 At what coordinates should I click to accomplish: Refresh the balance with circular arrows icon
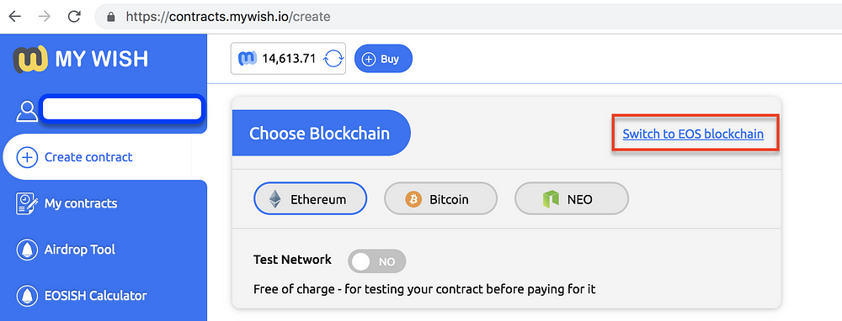pos(333,59)
